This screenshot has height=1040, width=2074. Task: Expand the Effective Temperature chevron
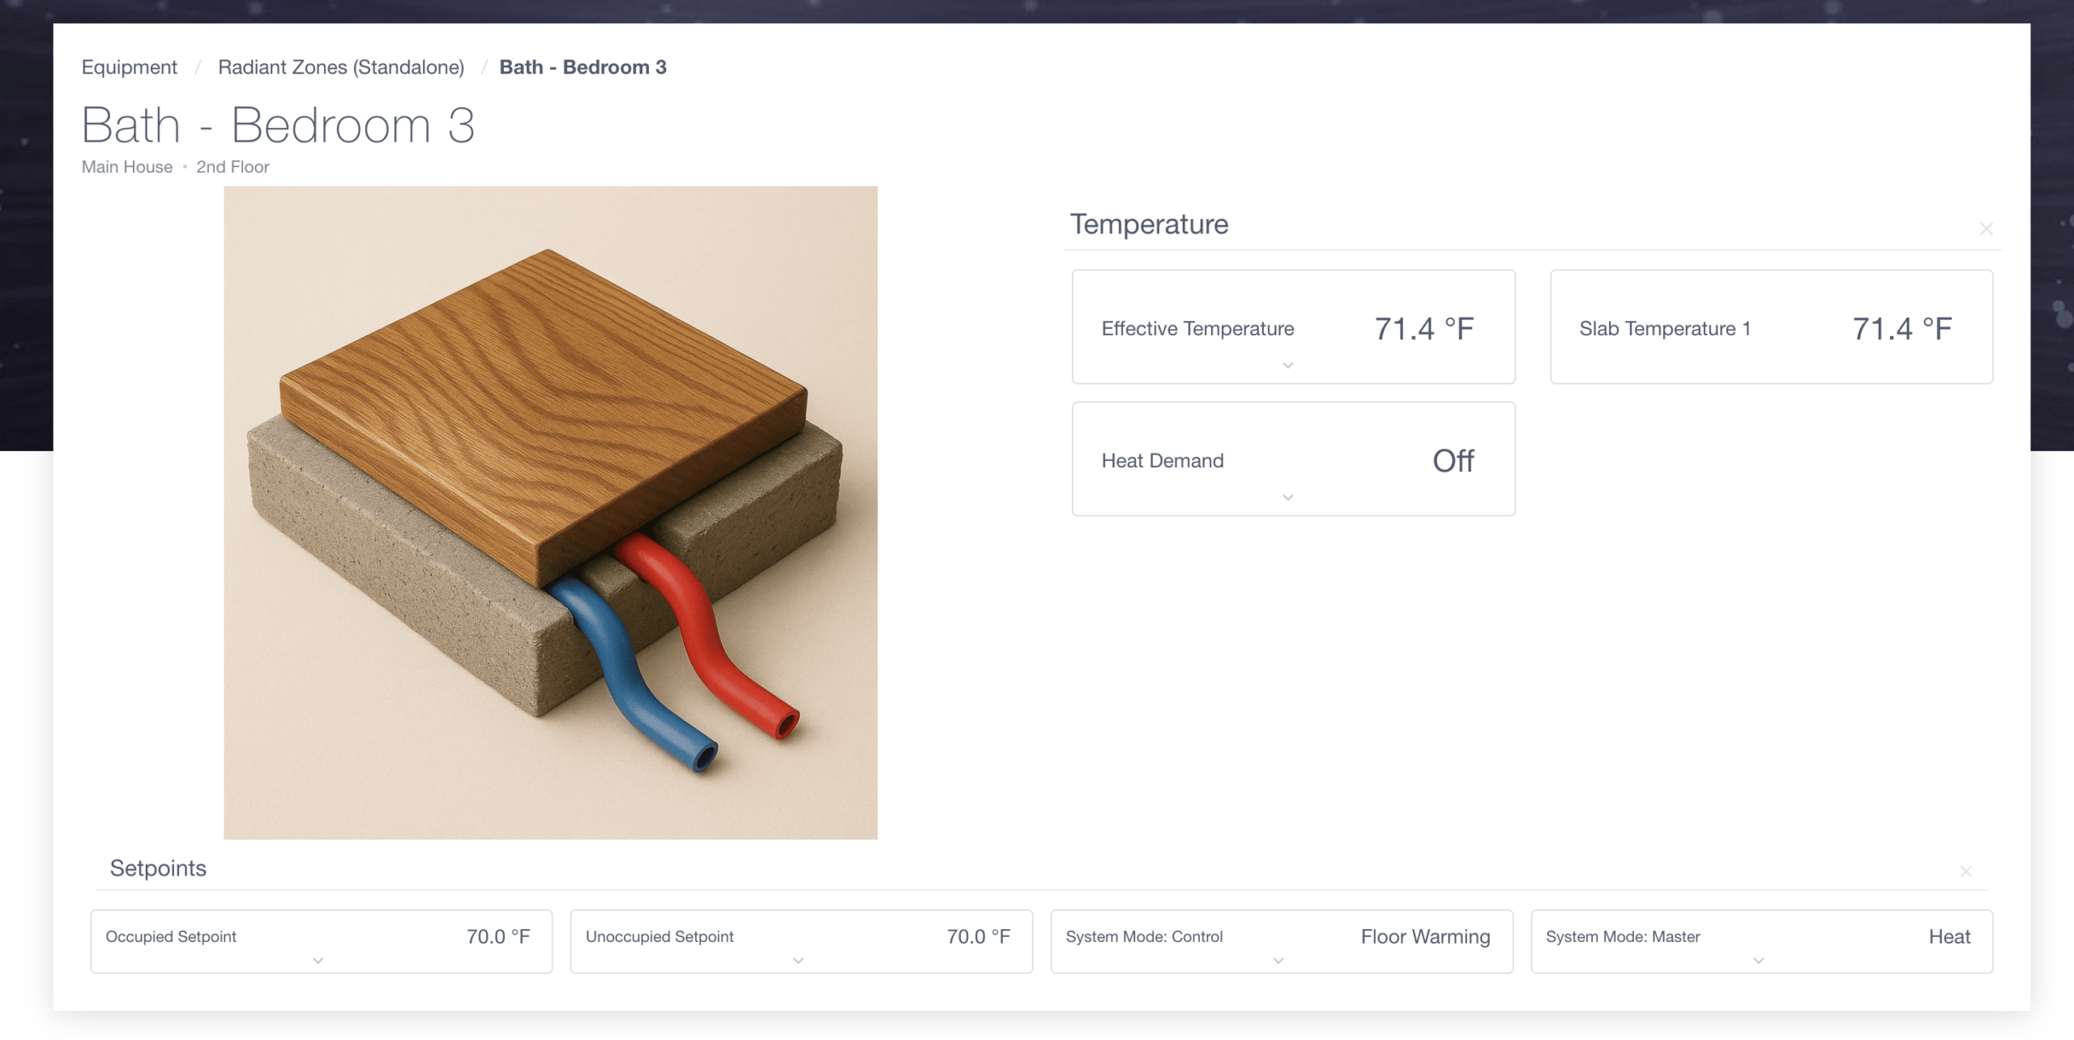click(1287, 365)
